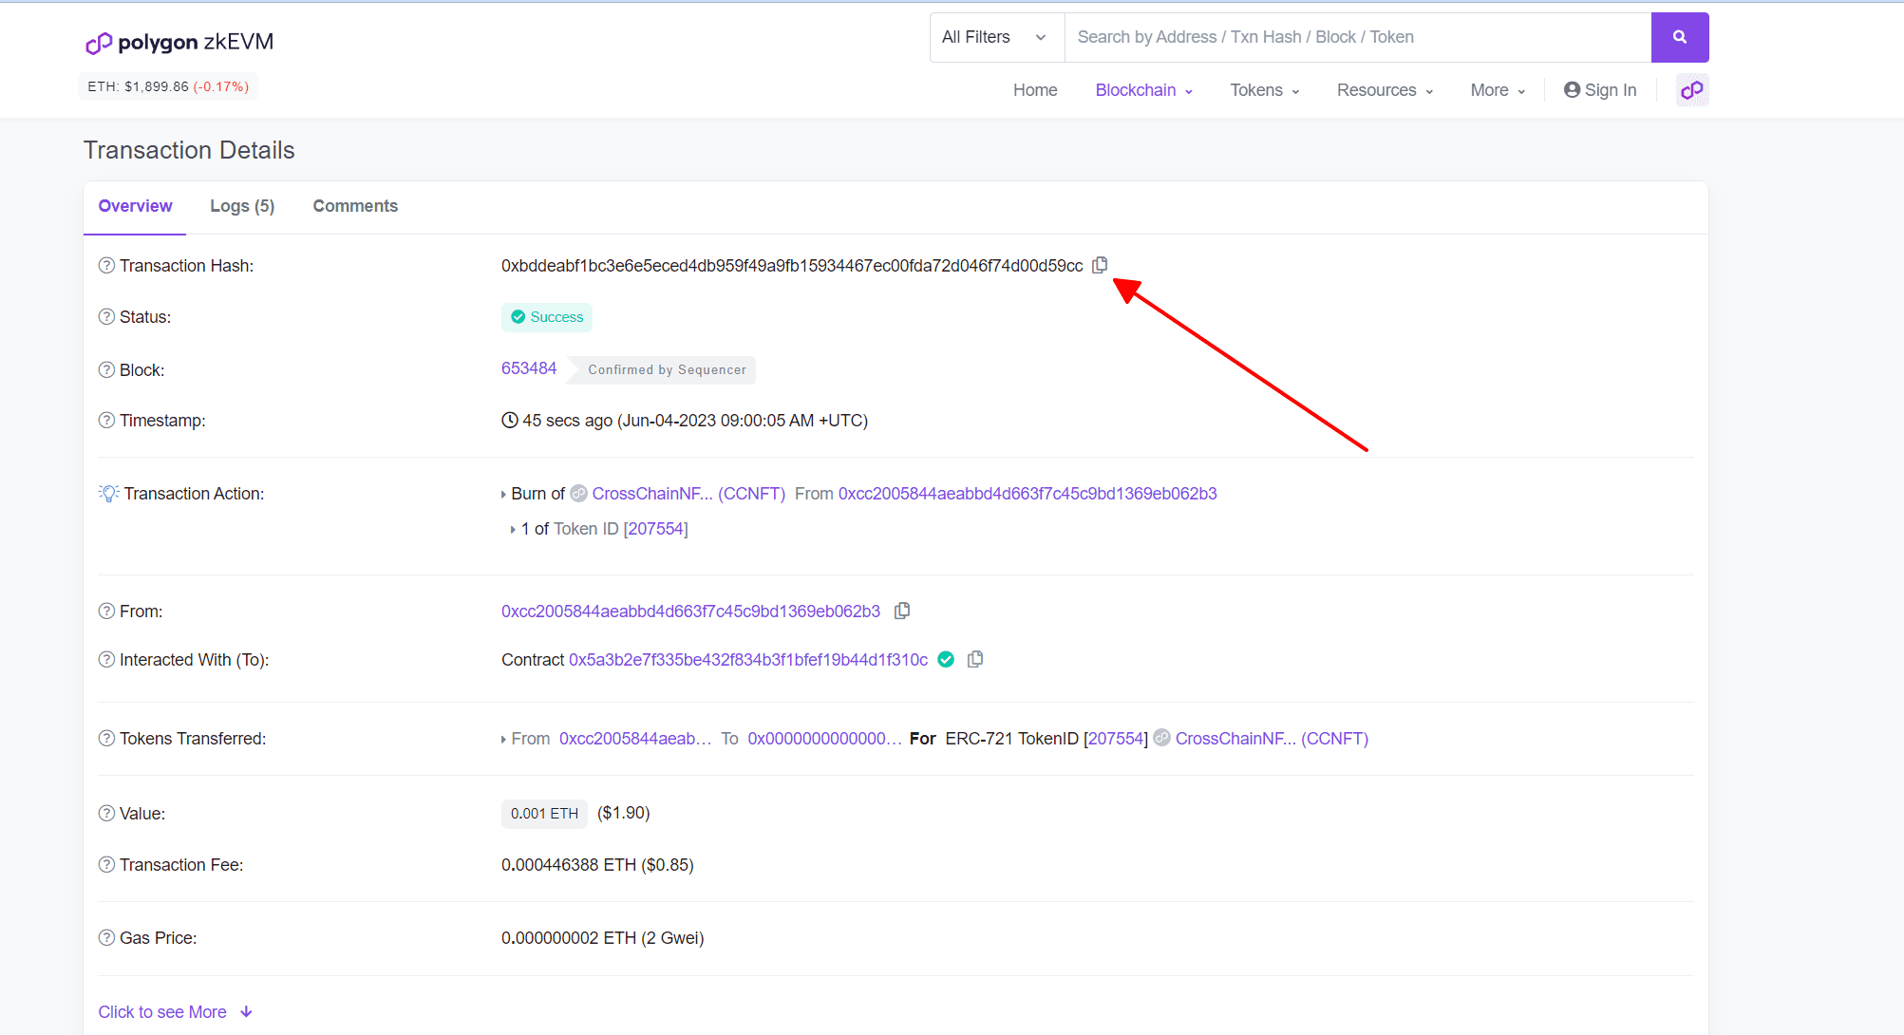The image size is (1904, 1035).
Task: Expand the Resources menu
Action: pos(1385,90)
